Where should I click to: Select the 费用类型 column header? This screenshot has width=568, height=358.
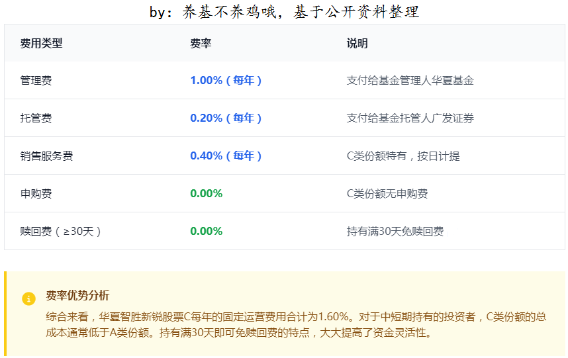click(41, 44)
